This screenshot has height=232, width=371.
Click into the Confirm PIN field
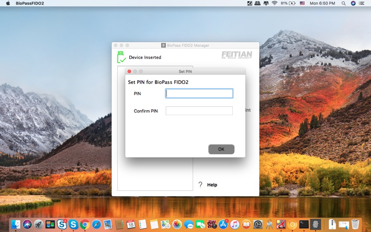tap(199, 111)
